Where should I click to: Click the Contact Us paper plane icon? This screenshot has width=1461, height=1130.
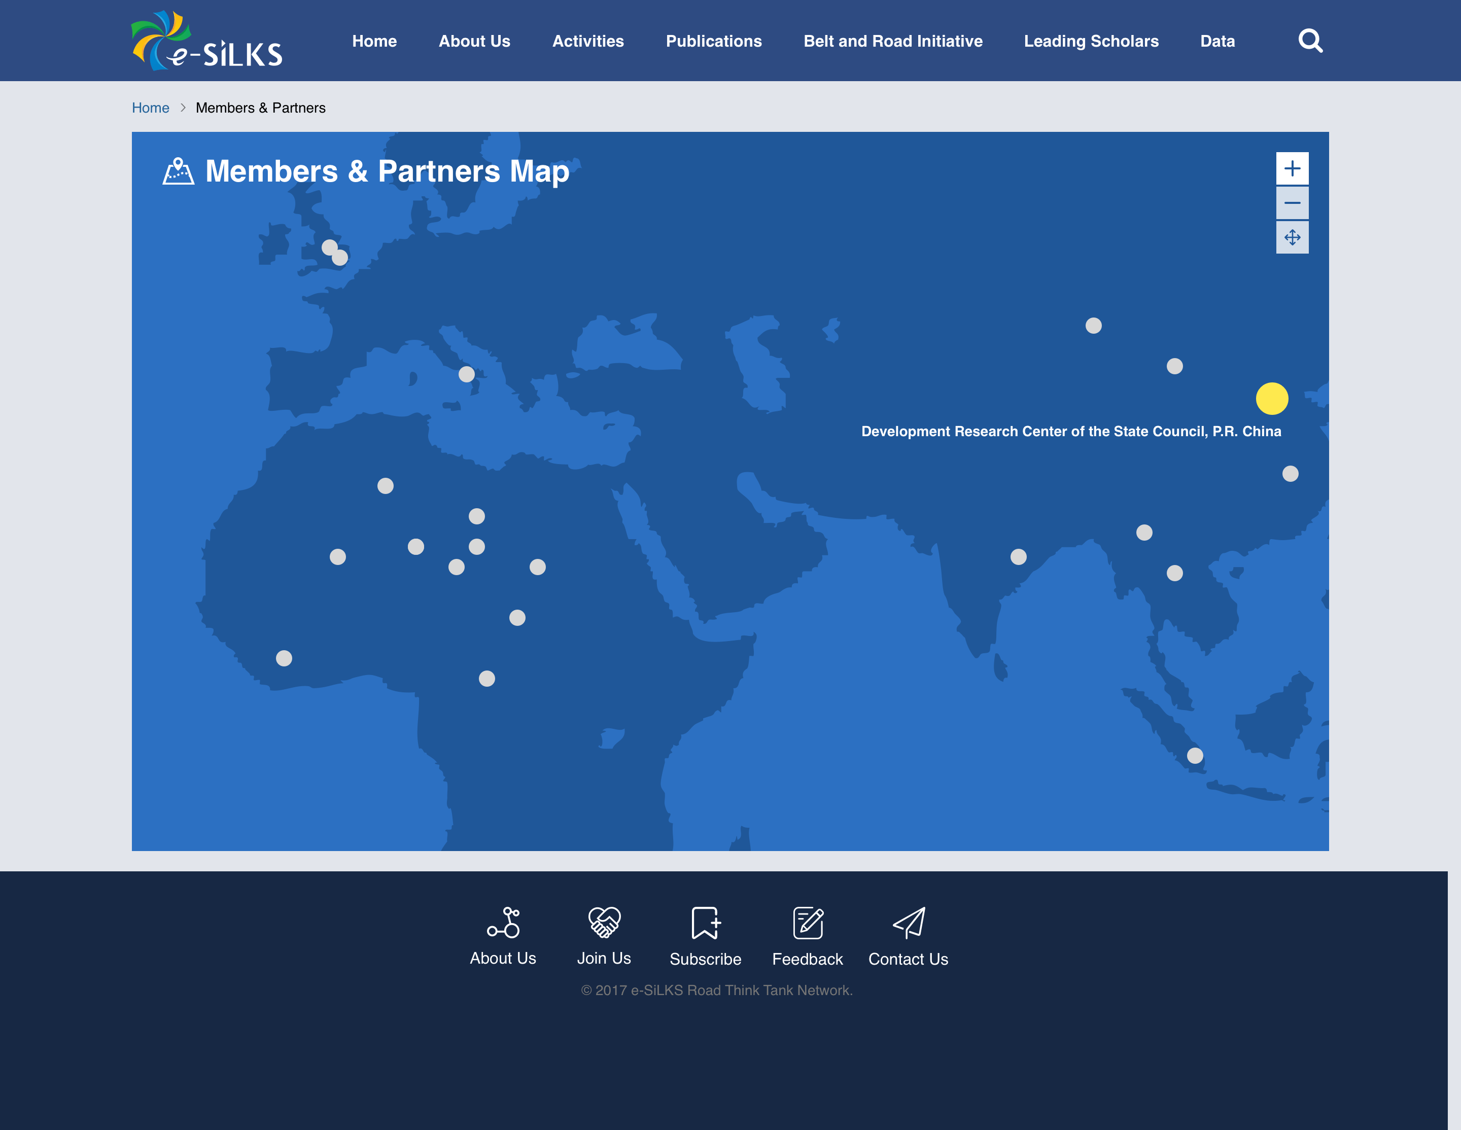pyautogui.click(x=909, y=923)
